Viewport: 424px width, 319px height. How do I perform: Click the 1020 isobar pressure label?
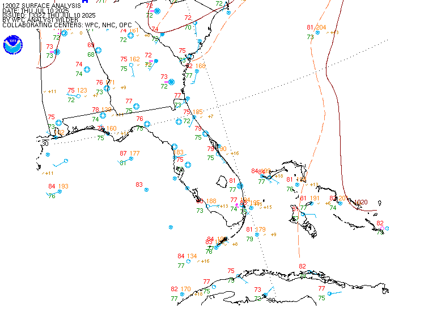(x=361, y=202)
